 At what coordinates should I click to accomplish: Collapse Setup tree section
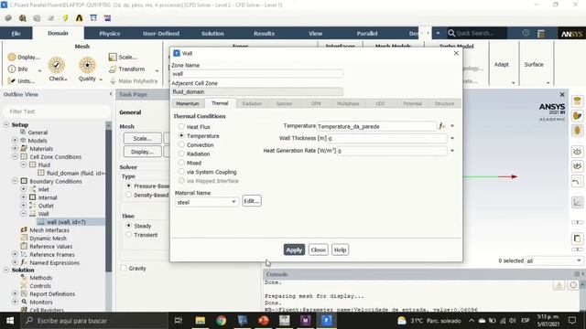(6, 124)
